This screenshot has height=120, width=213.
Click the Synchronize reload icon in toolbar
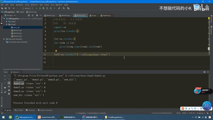[9, 8]
